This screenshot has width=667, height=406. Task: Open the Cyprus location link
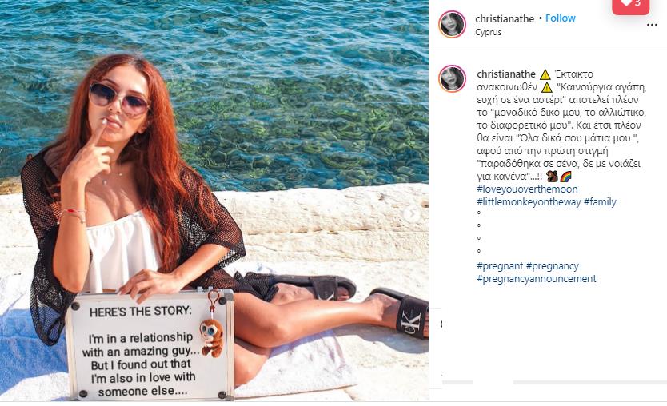click(489, 32)
